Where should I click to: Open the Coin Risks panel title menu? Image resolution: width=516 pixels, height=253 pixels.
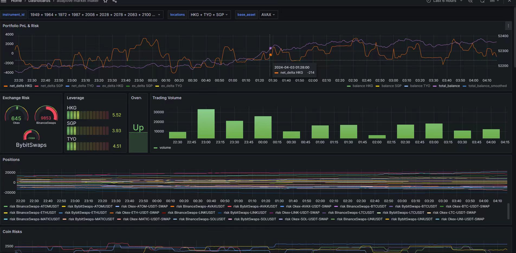[x=12, y=232]
